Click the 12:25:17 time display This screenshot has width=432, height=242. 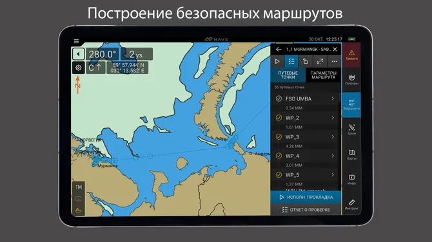(x=334, y=39)
